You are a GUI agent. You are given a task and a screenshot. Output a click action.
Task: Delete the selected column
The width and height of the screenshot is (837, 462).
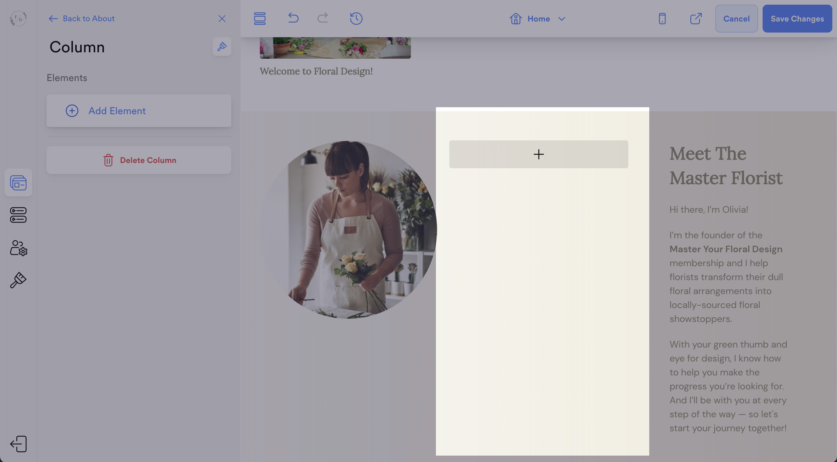(139, 160)
